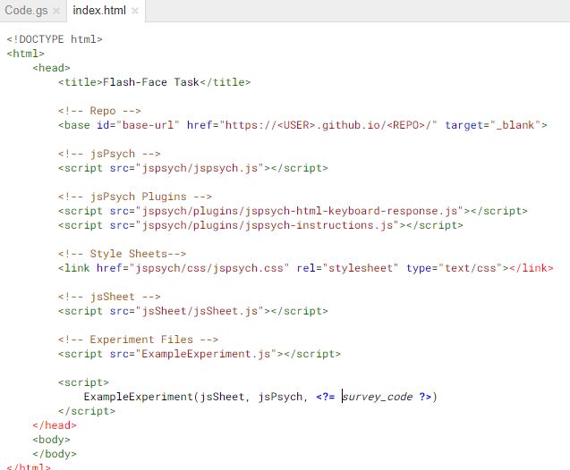570x470 pixels.
Task: Click the 'Style Sheets' comment
Action: [x=122, y=254]
